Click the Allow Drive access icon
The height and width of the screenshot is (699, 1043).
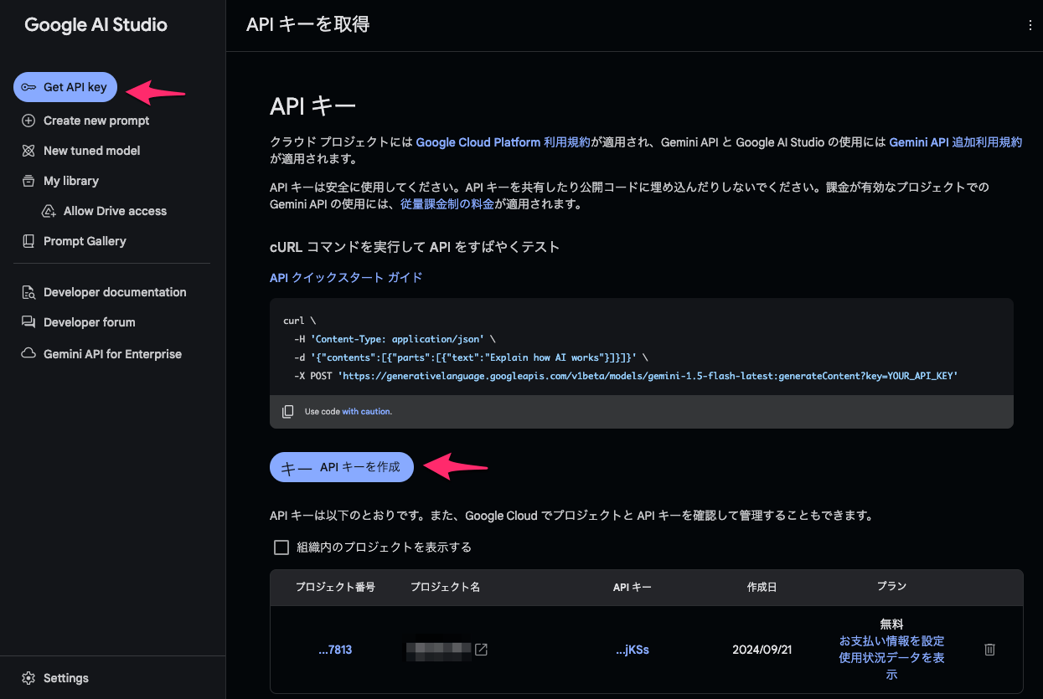point(49,211)
